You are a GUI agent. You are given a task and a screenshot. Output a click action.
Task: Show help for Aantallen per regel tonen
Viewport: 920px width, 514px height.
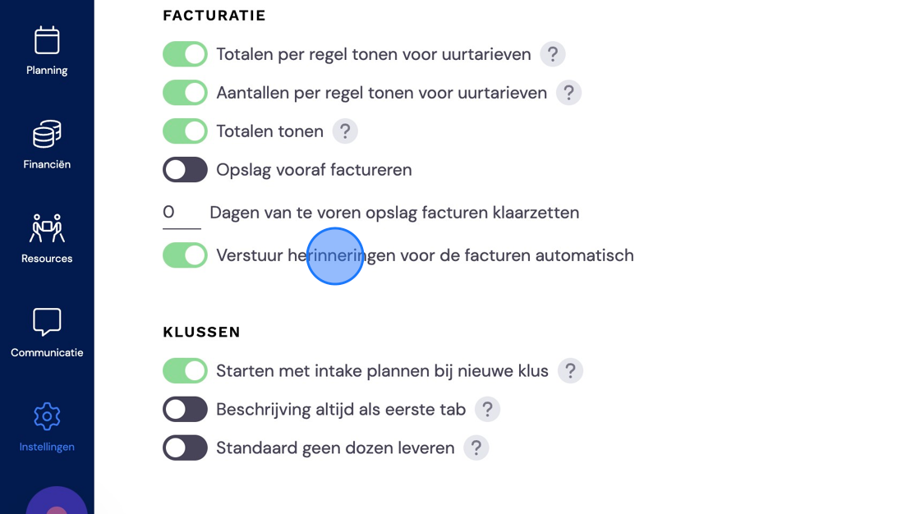568,93
